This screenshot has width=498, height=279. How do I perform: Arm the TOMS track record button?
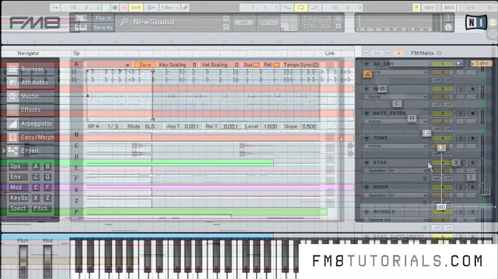(472, 138)
